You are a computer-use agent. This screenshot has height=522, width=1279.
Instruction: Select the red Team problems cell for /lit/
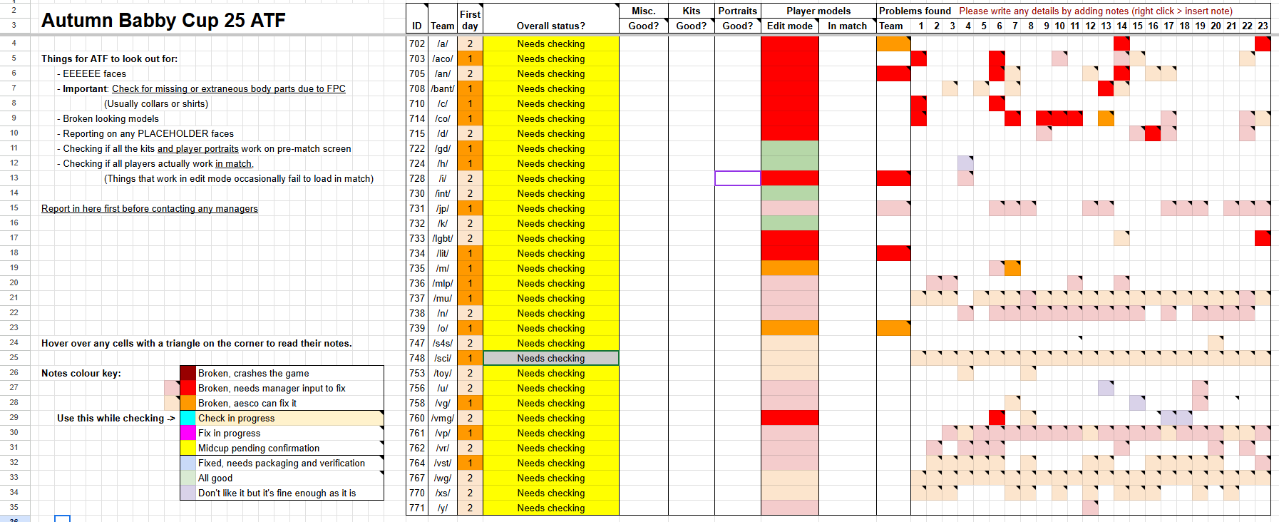[893, 253]
